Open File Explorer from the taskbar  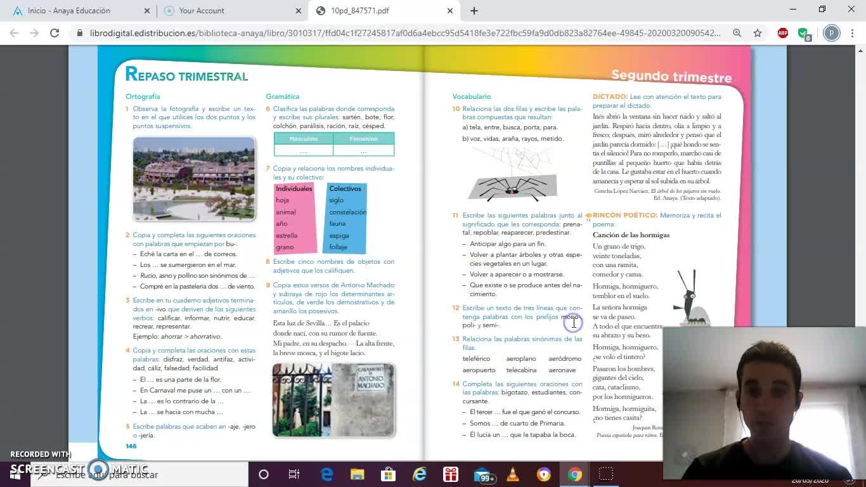(x=357, y=474)
